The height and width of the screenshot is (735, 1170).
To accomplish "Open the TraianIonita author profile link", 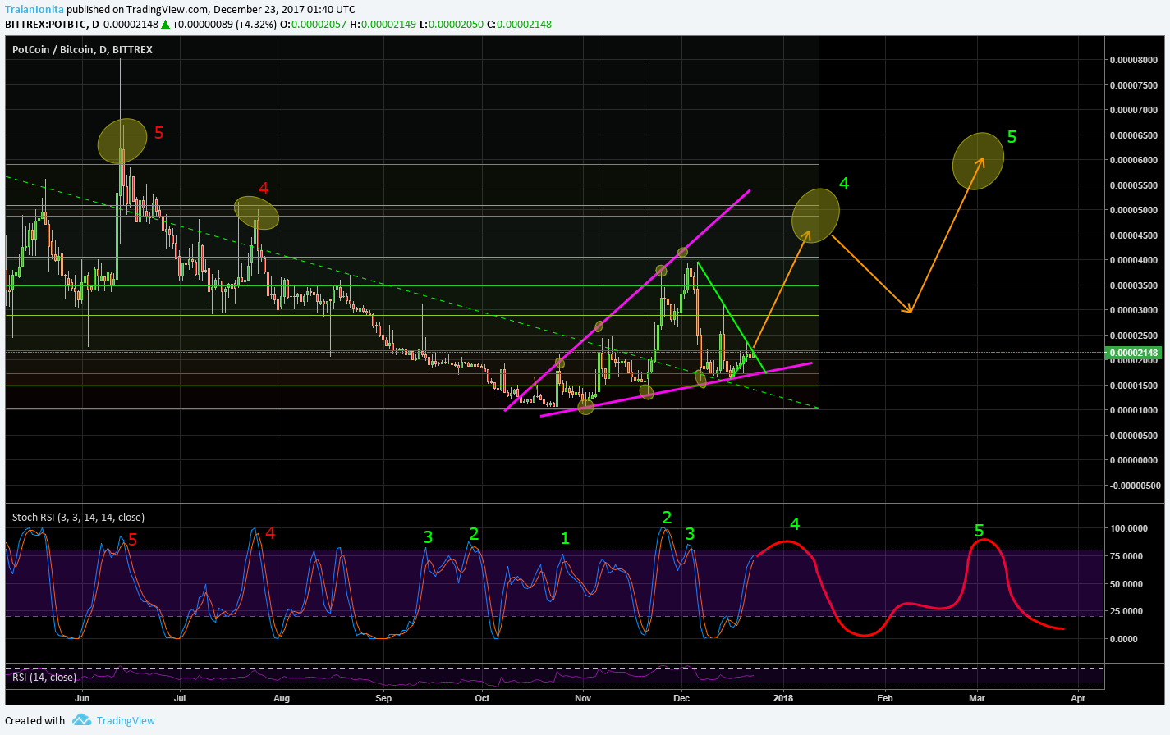I will pos(34,10).
